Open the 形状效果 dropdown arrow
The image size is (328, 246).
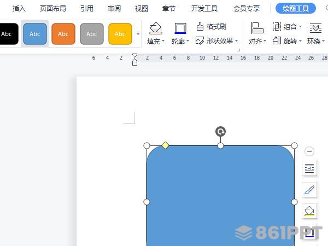[237, 40]
